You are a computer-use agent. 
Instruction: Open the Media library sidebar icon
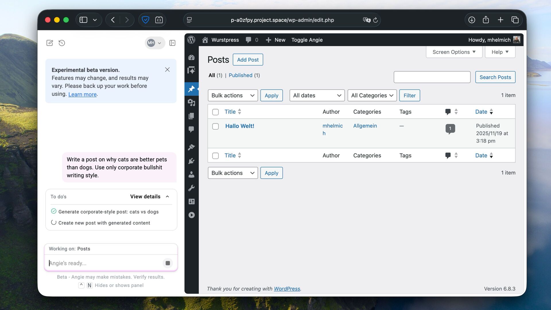tap(191, 102)
